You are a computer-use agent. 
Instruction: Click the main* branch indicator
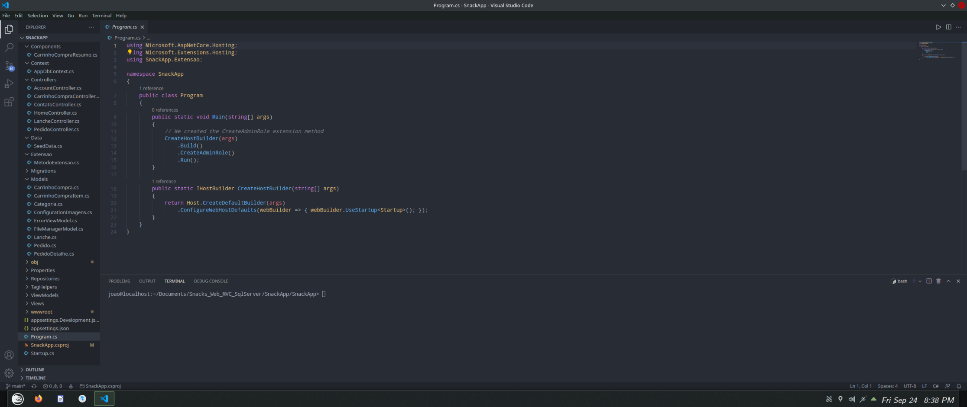[16, 386]
